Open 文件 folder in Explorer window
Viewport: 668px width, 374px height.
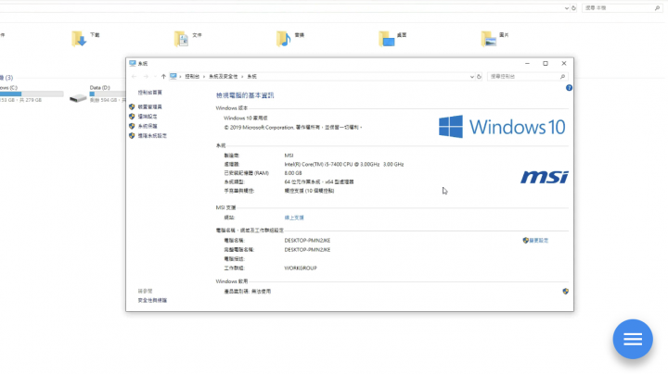187,38
